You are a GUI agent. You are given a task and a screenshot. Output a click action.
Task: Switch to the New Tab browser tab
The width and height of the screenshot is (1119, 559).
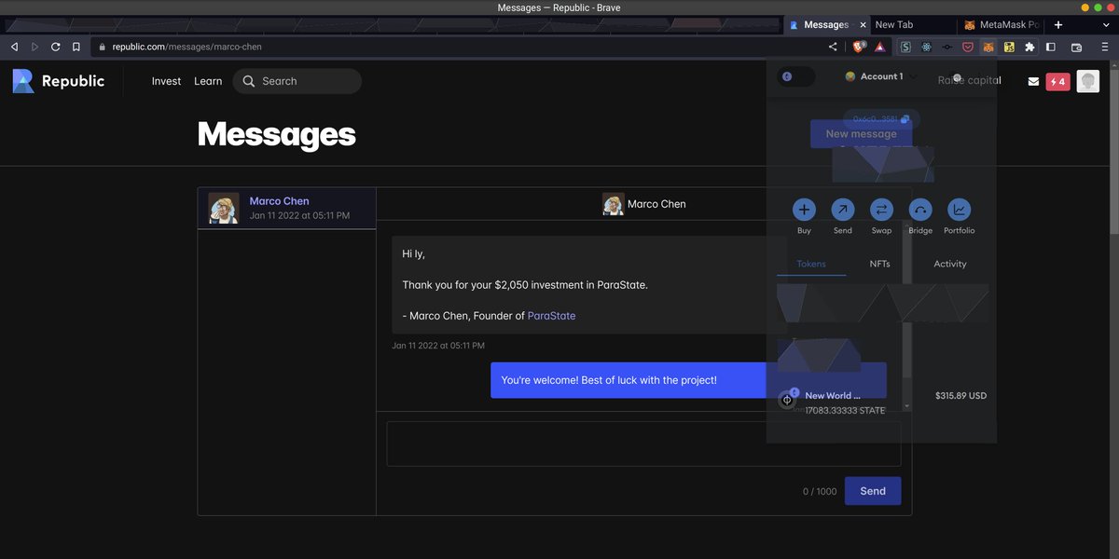tap(914, 25)
